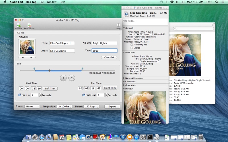Expand the Comments section
Image resolution: width=228 pixels, height=142 pixels.
point(124,82)
